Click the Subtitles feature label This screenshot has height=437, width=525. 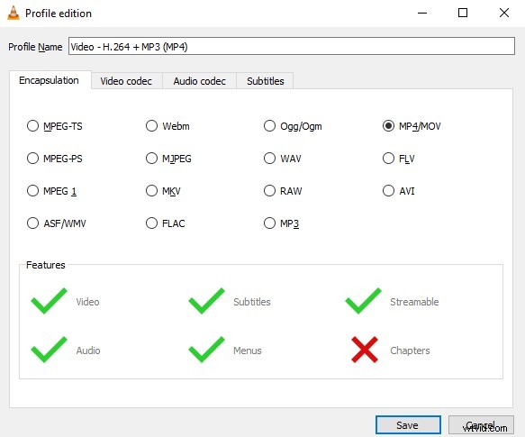coord(252,302)
